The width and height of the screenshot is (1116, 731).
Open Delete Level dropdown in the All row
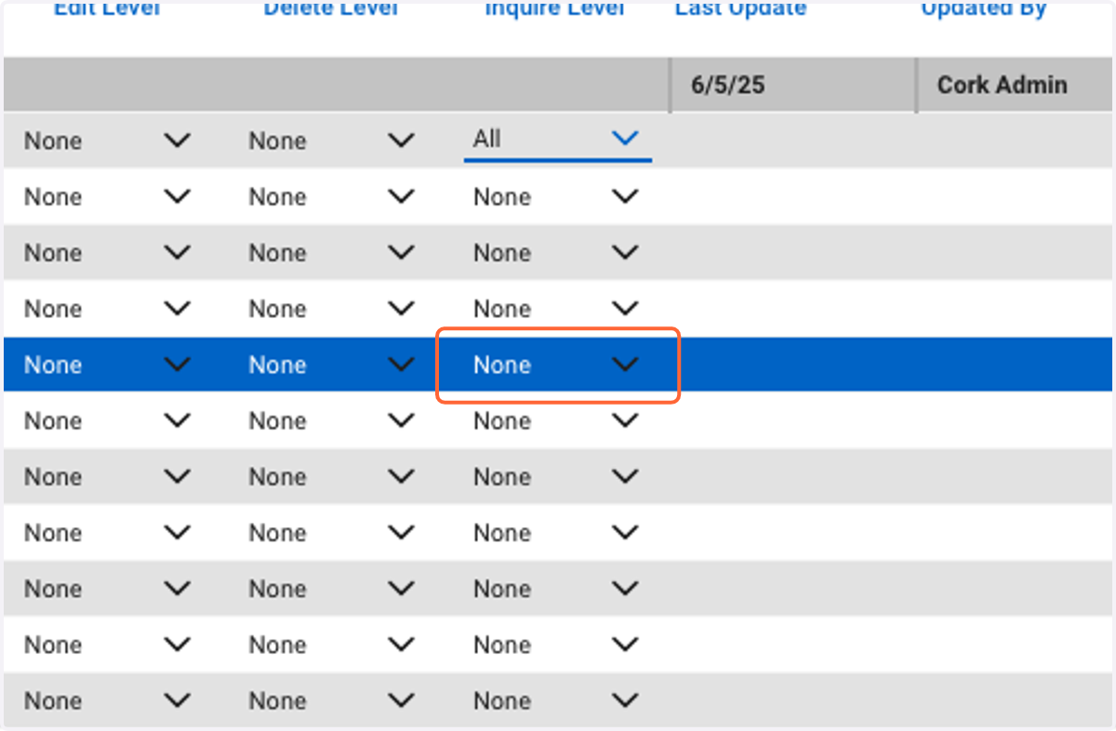[x=332, y=140]
